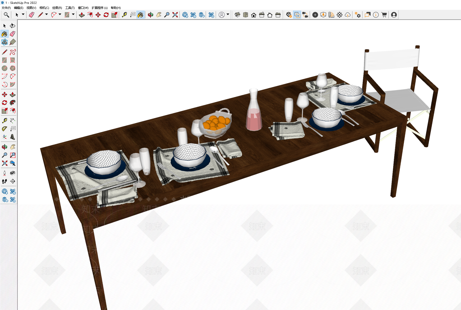Open the account profile dropdown arrow
The height and width of the screenshot is (310, 461).
[x=228, y=14]
